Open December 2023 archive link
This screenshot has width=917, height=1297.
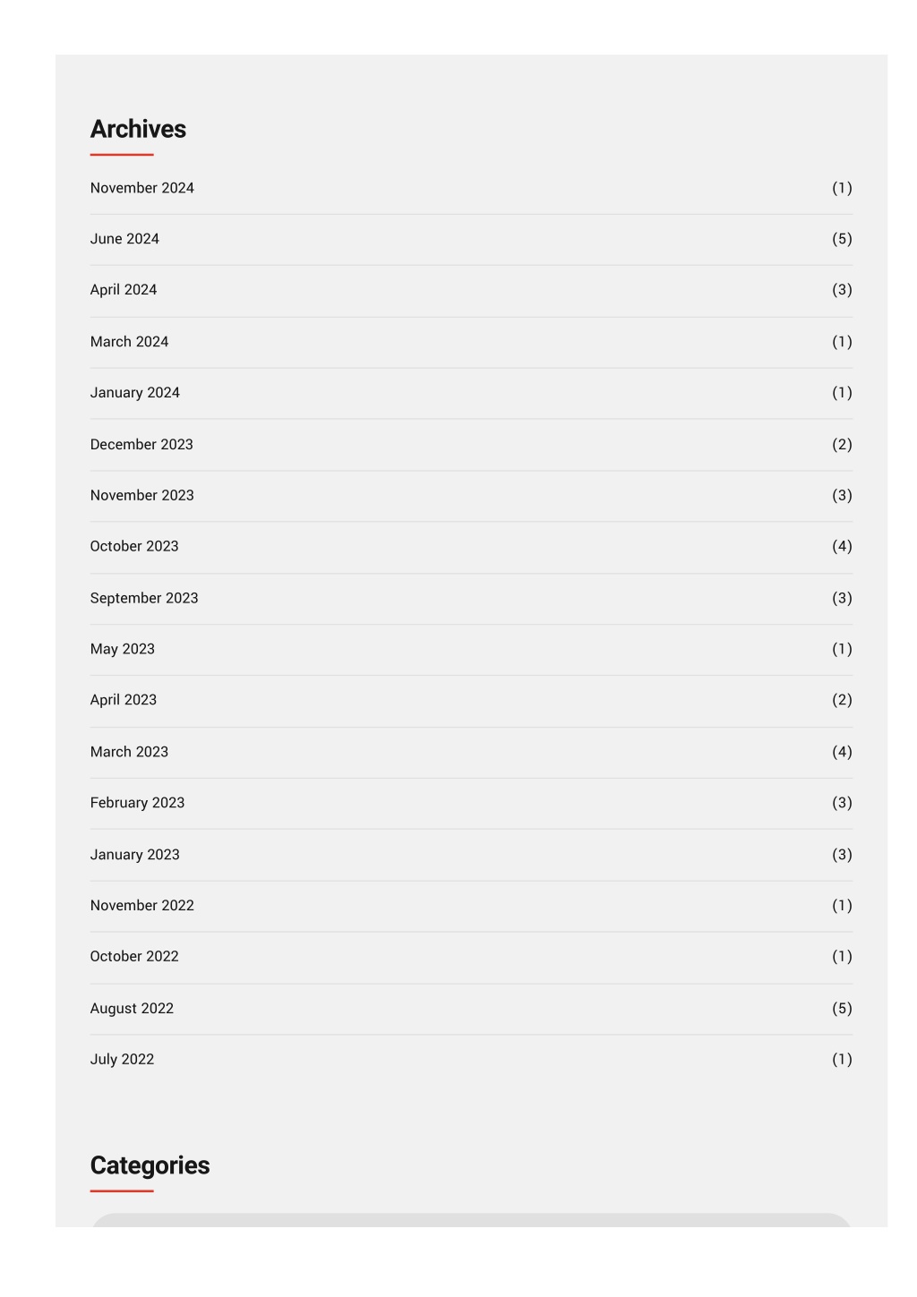[141, 445]
